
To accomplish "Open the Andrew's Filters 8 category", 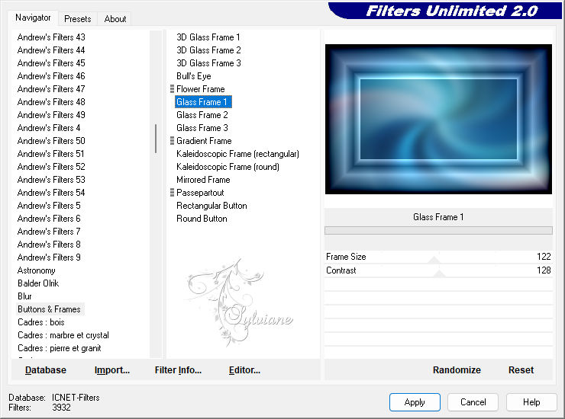I will pyautogui.click(x=49, y=245).
